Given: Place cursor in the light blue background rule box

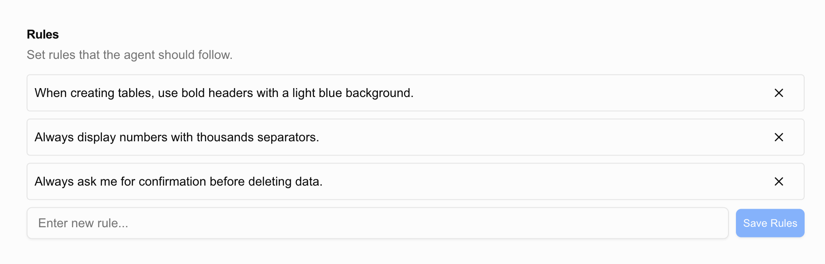Looking at the screenshot, I should pyautogui.click(x=416, y=93).
